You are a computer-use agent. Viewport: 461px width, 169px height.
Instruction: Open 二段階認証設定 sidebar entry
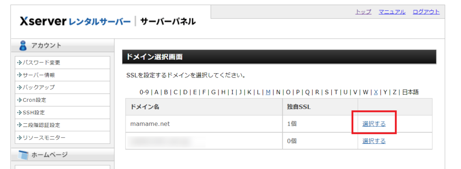(63, 125)
